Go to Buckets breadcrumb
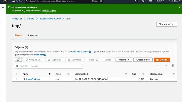 point(31,18)
